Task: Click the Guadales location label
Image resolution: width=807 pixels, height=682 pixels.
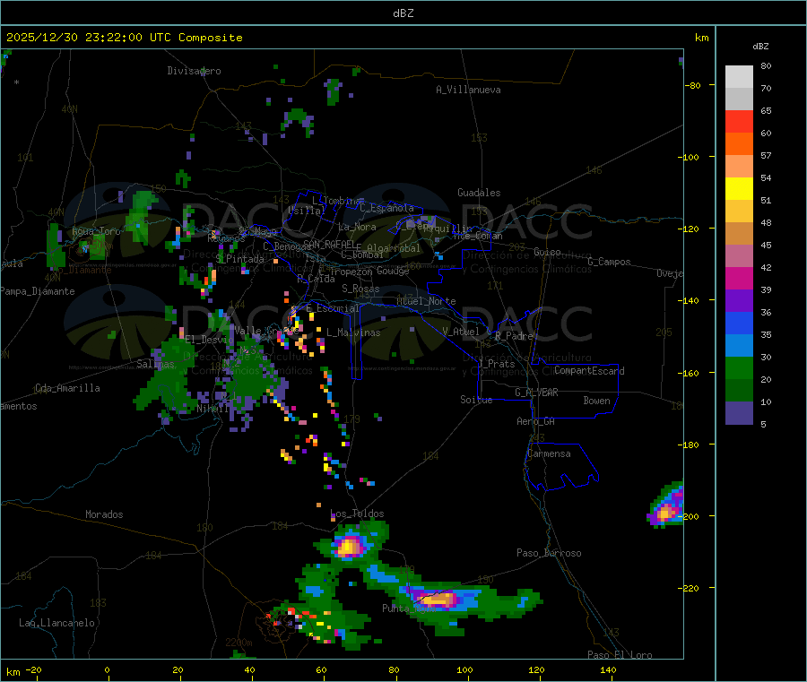Action: (479, 193)
